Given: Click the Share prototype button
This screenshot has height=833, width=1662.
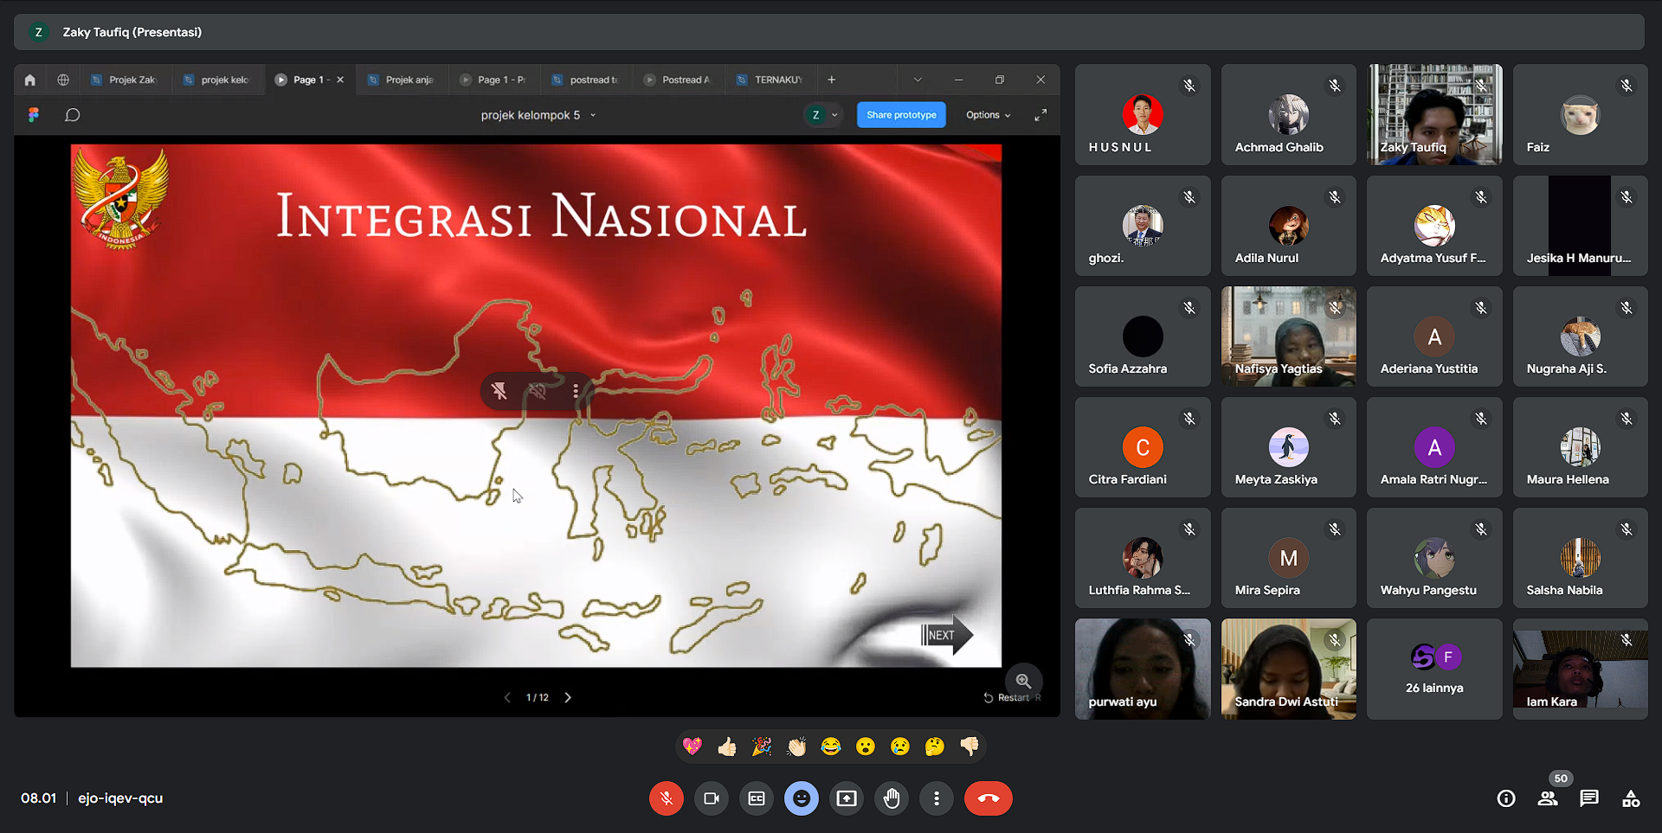Looking at the screenshot, I should tap(901, 115).
